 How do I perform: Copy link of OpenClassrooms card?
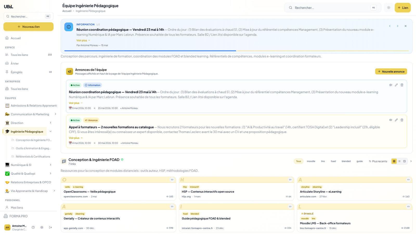pos(172,180)
